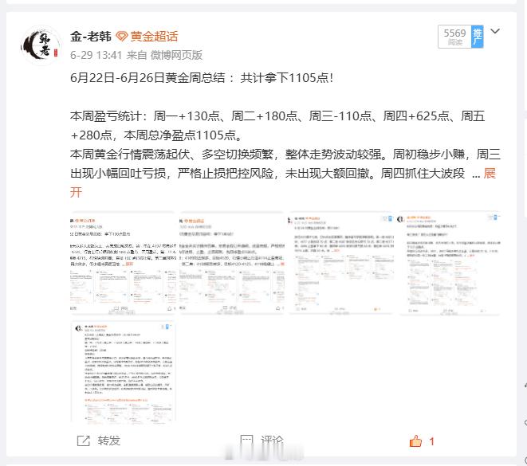
Task: Click the like count 1
Action: pos(432,441)
